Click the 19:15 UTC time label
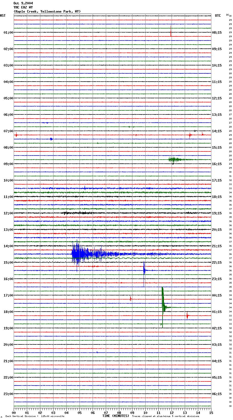Image resolution: width=233 pixels, height=420 pixels. [217, 213]
